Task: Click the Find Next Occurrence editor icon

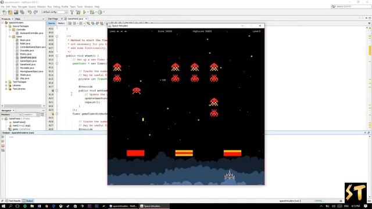Action: tap(97, 23)
